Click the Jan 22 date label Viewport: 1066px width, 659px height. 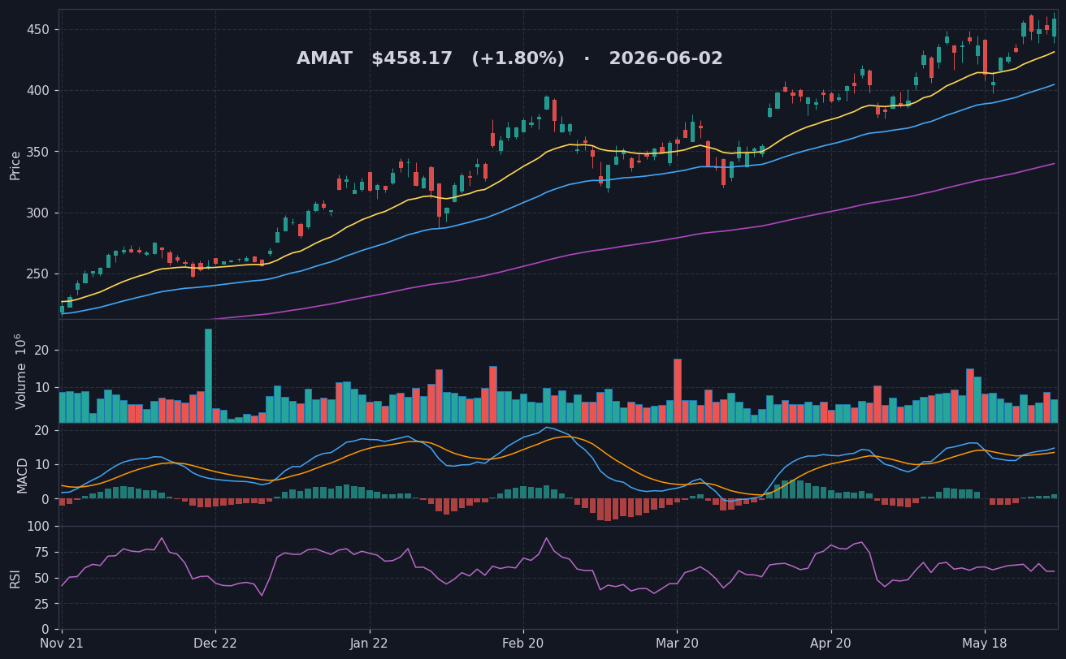370,644
